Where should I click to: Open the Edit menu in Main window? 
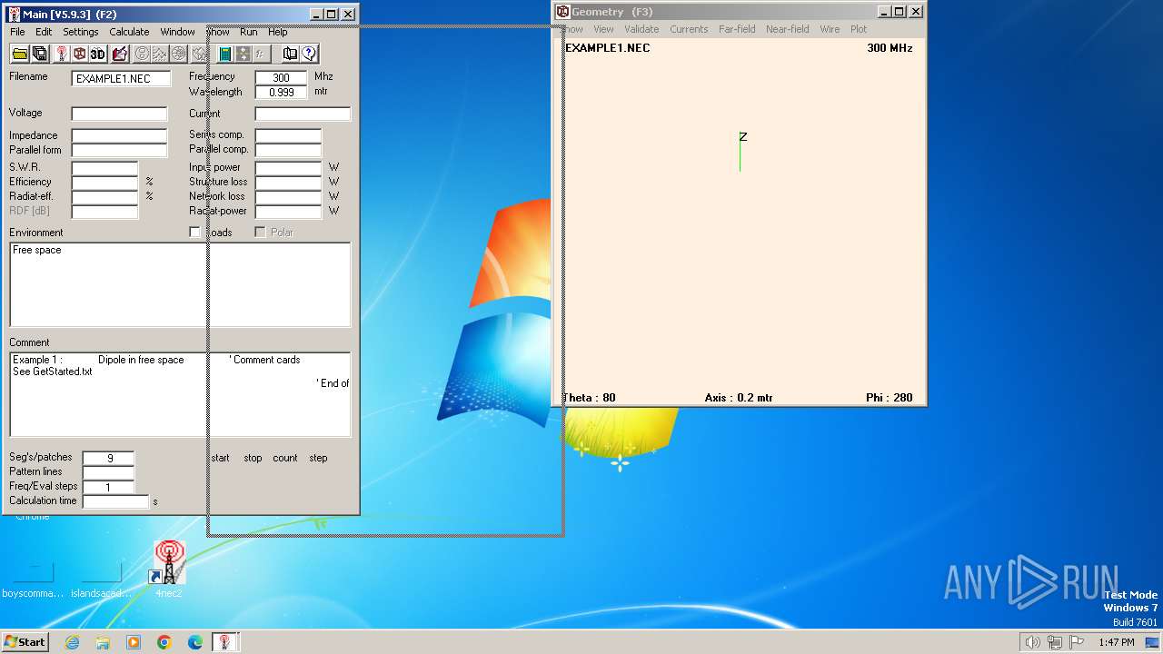pos(44,32)
